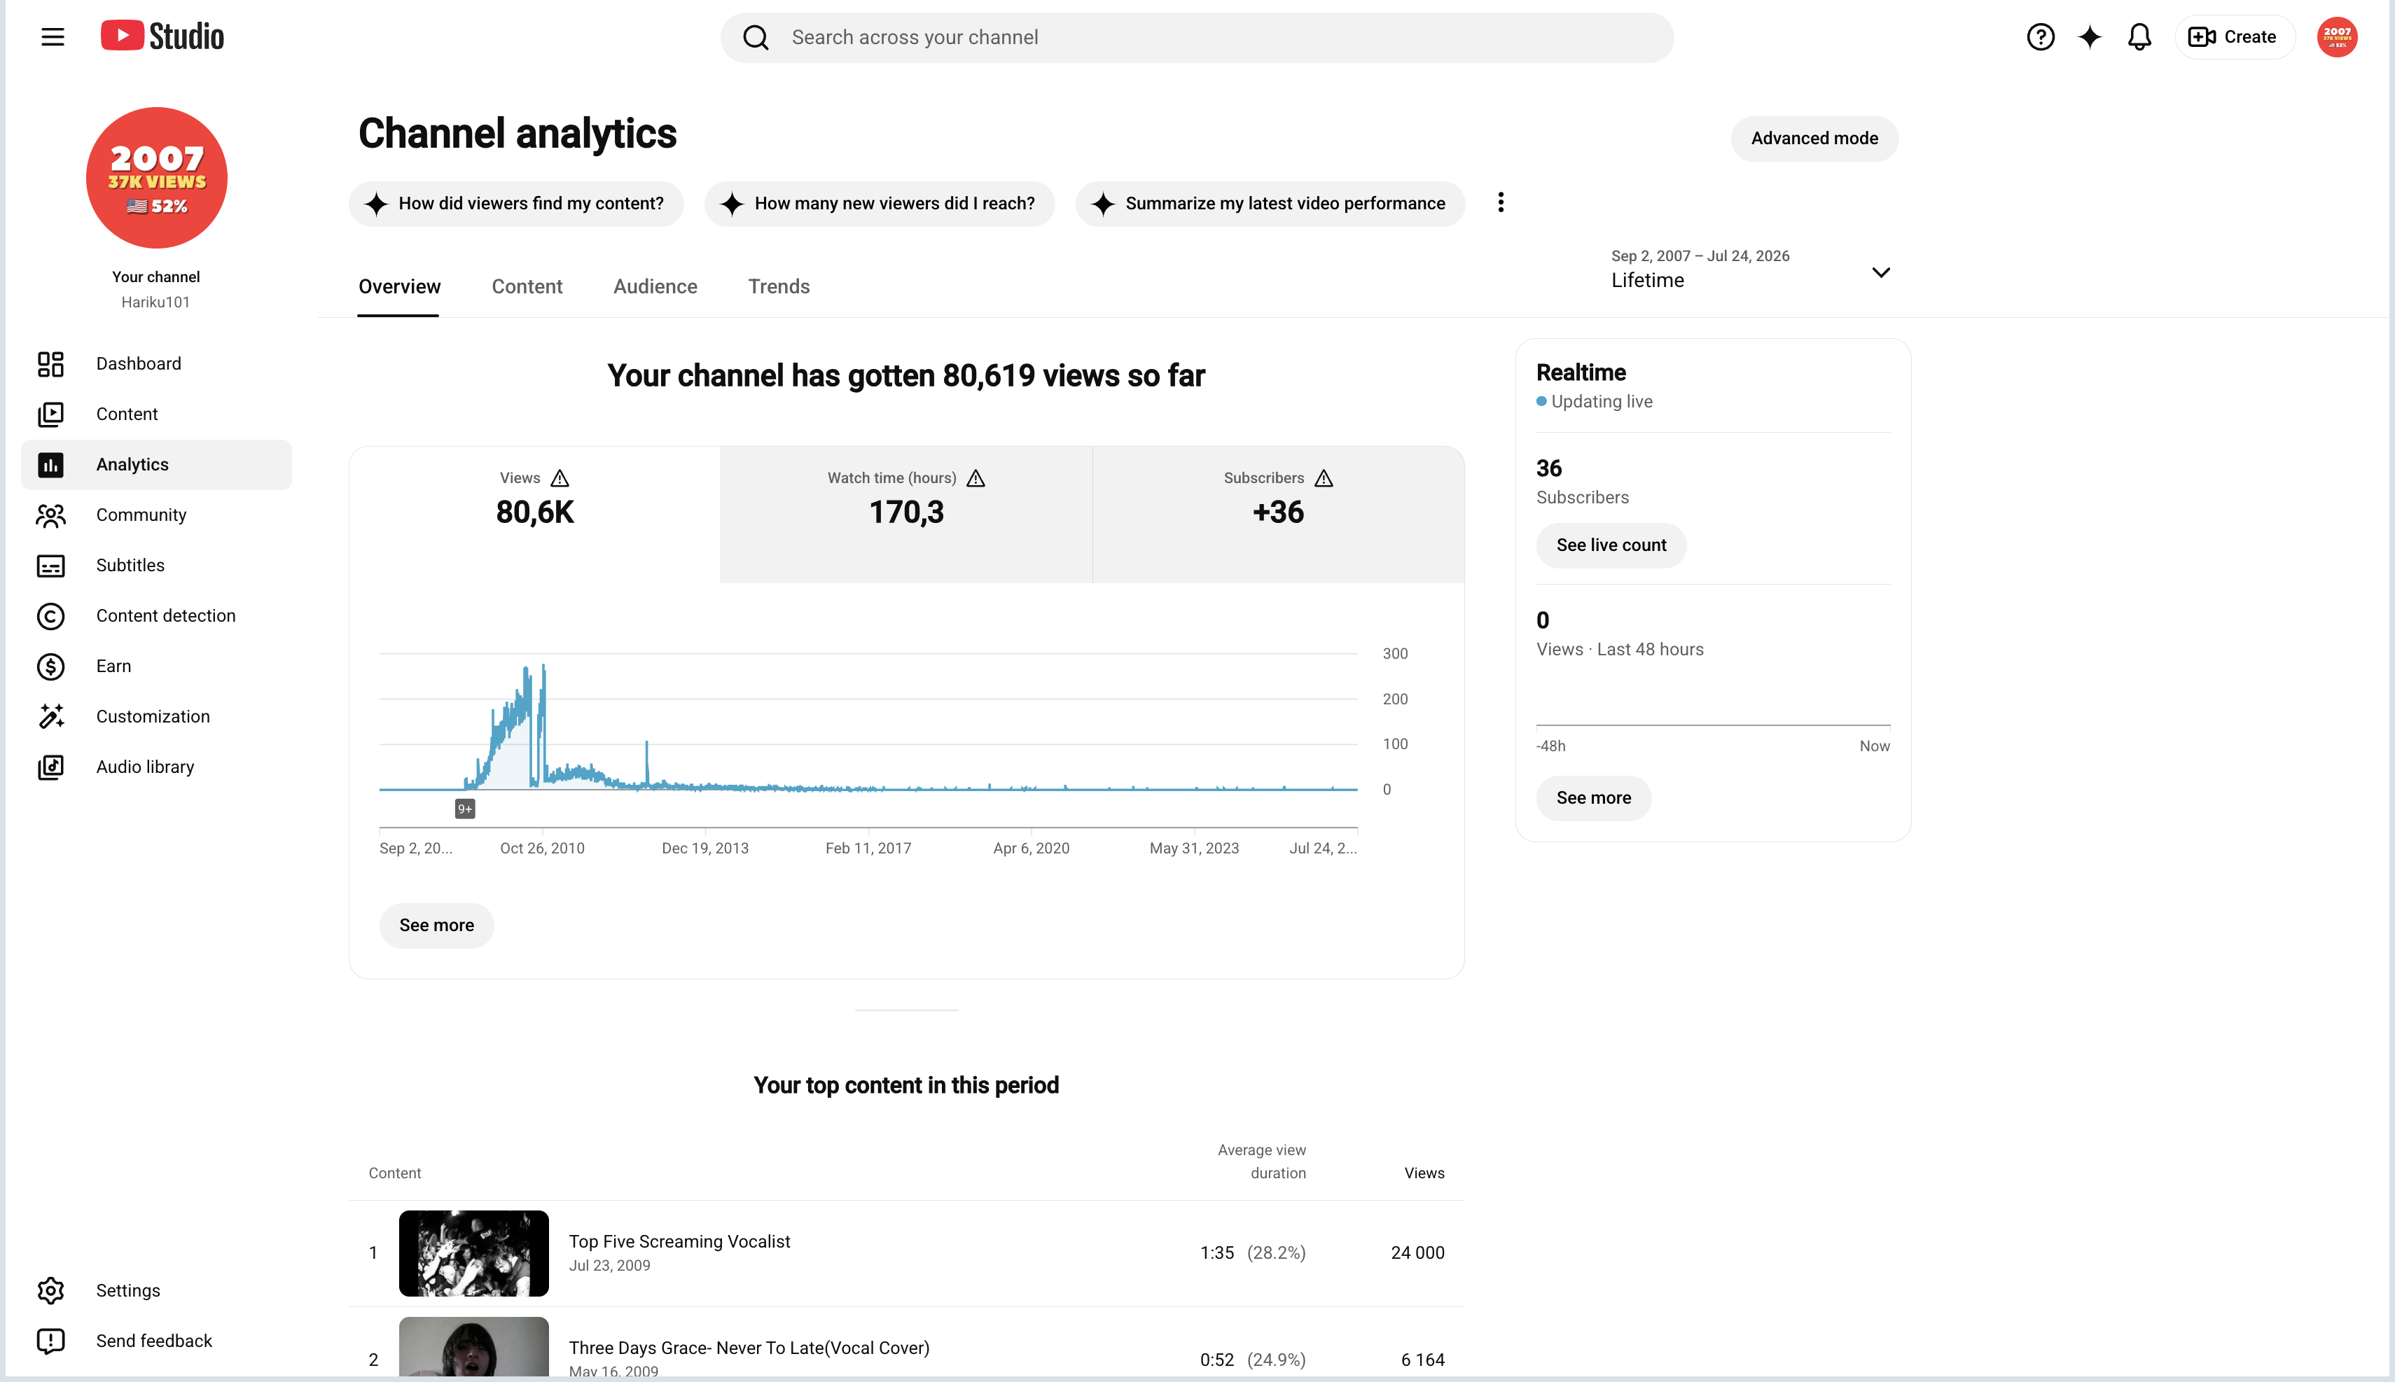2395x1382 pixels.
Task: Click the Dashboard sidebar icon
Action: [x=50, y=363]
